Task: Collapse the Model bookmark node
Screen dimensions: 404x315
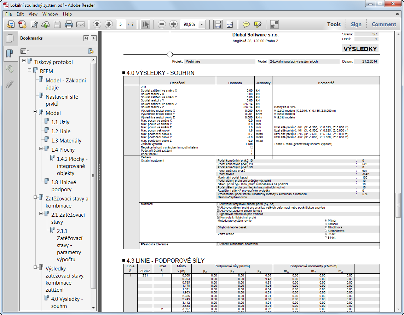Action: [x=35, y=111]
